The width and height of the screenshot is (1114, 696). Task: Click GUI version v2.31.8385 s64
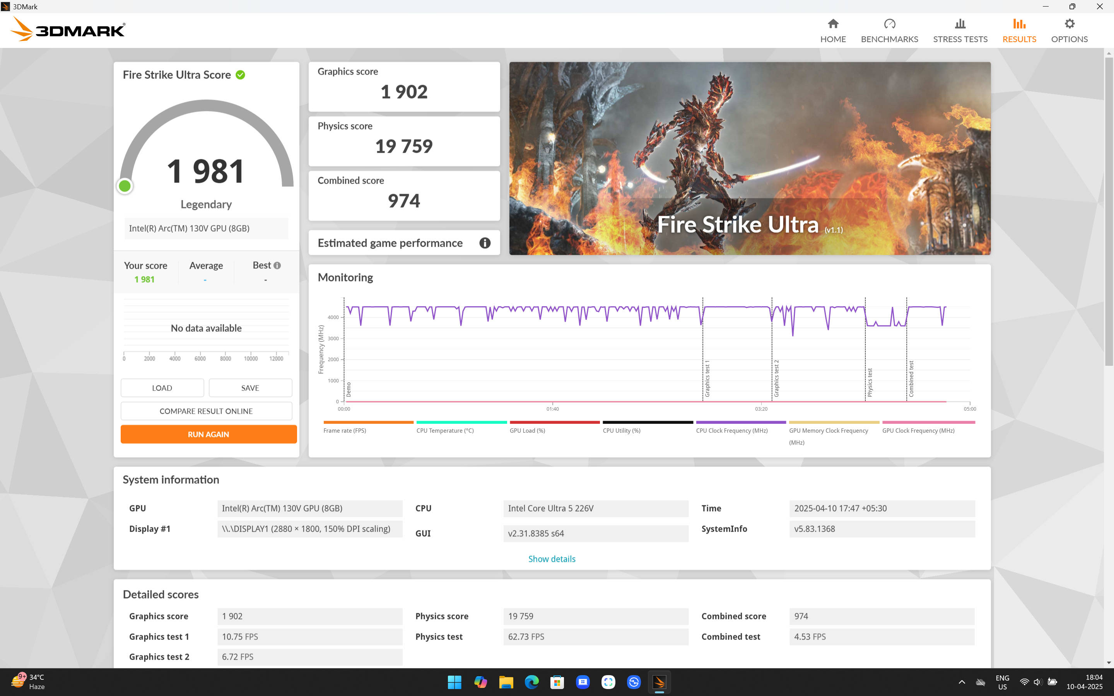click(596, 534)
